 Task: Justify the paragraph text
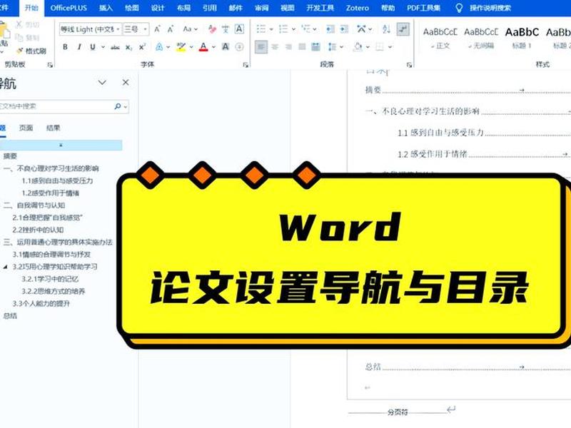[302, 47]
